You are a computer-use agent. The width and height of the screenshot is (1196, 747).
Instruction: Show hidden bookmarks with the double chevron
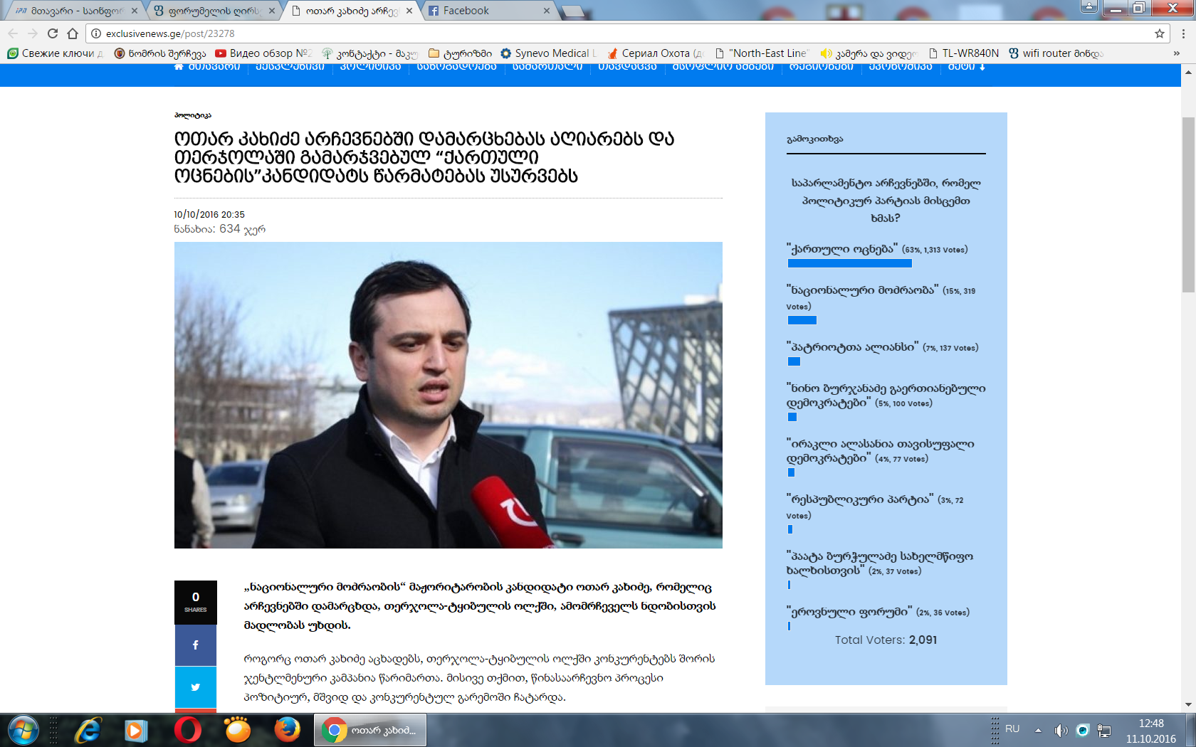pos(1177,53)
